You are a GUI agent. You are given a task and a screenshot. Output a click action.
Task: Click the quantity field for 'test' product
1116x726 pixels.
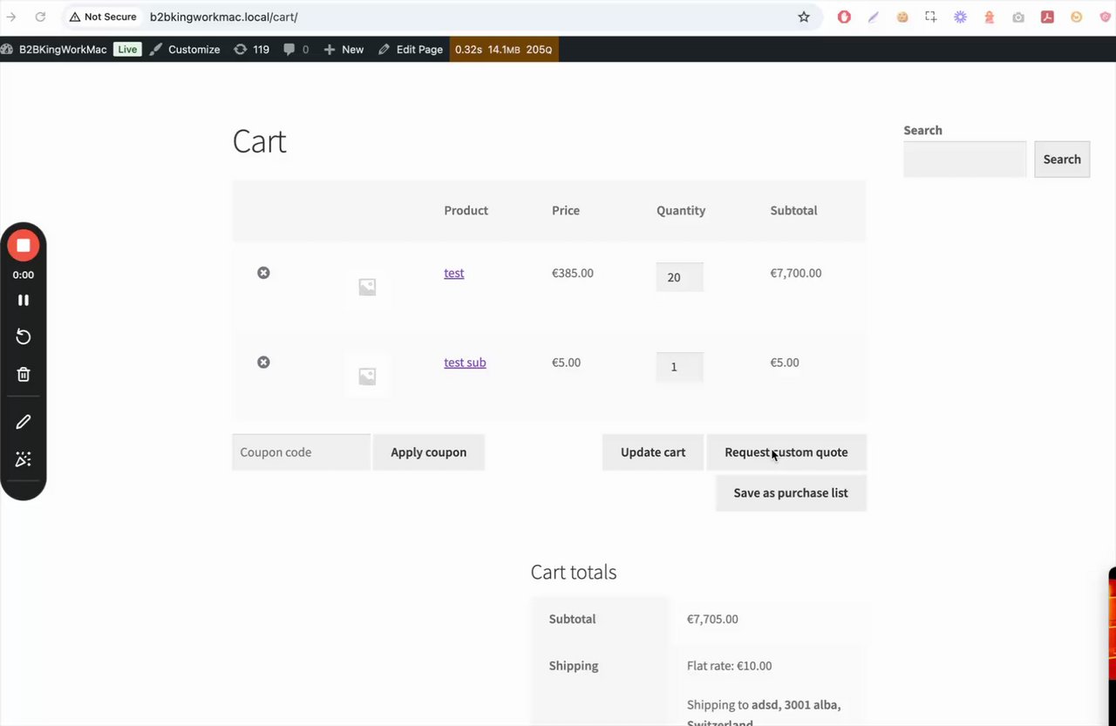point(679,277)
